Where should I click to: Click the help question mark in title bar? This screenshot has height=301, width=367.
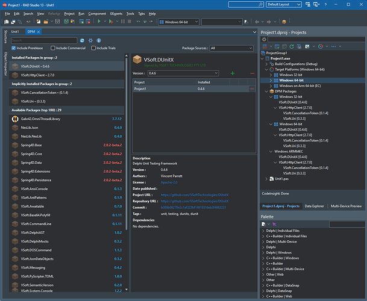point(325,4)
